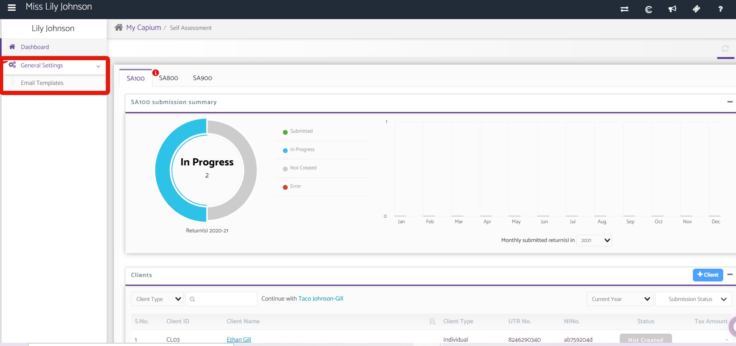Screen dimensions: 736x346
Task: Sort by Client Name sort icon
Action: [x=432, y=321]
